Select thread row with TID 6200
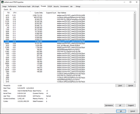Viewport: 140px width, 114px height. point(52,40)
